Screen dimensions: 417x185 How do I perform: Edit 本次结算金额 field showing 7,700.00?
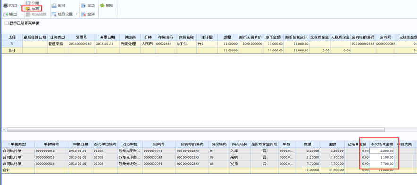[x=382, y=163]
